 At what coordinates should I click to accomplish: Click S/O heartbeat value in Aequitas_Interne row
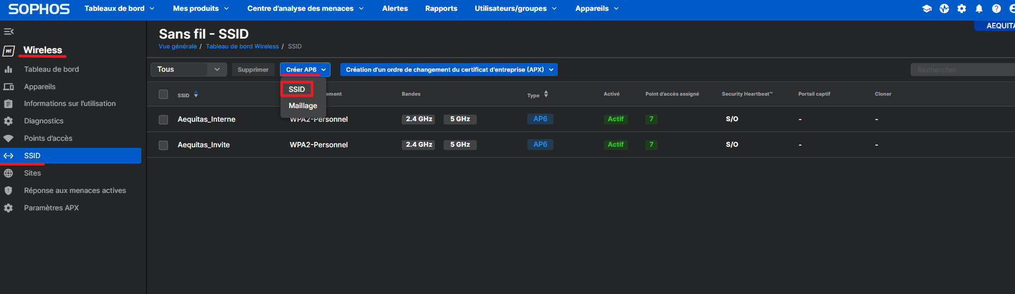pos(732,119)
